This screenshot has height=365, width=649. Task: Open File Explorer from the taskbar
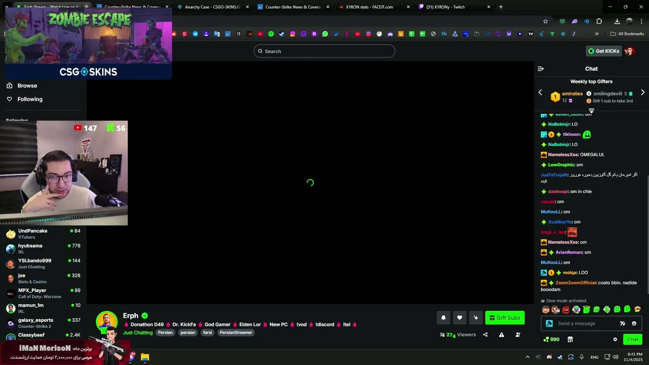[x=145, y=357]
